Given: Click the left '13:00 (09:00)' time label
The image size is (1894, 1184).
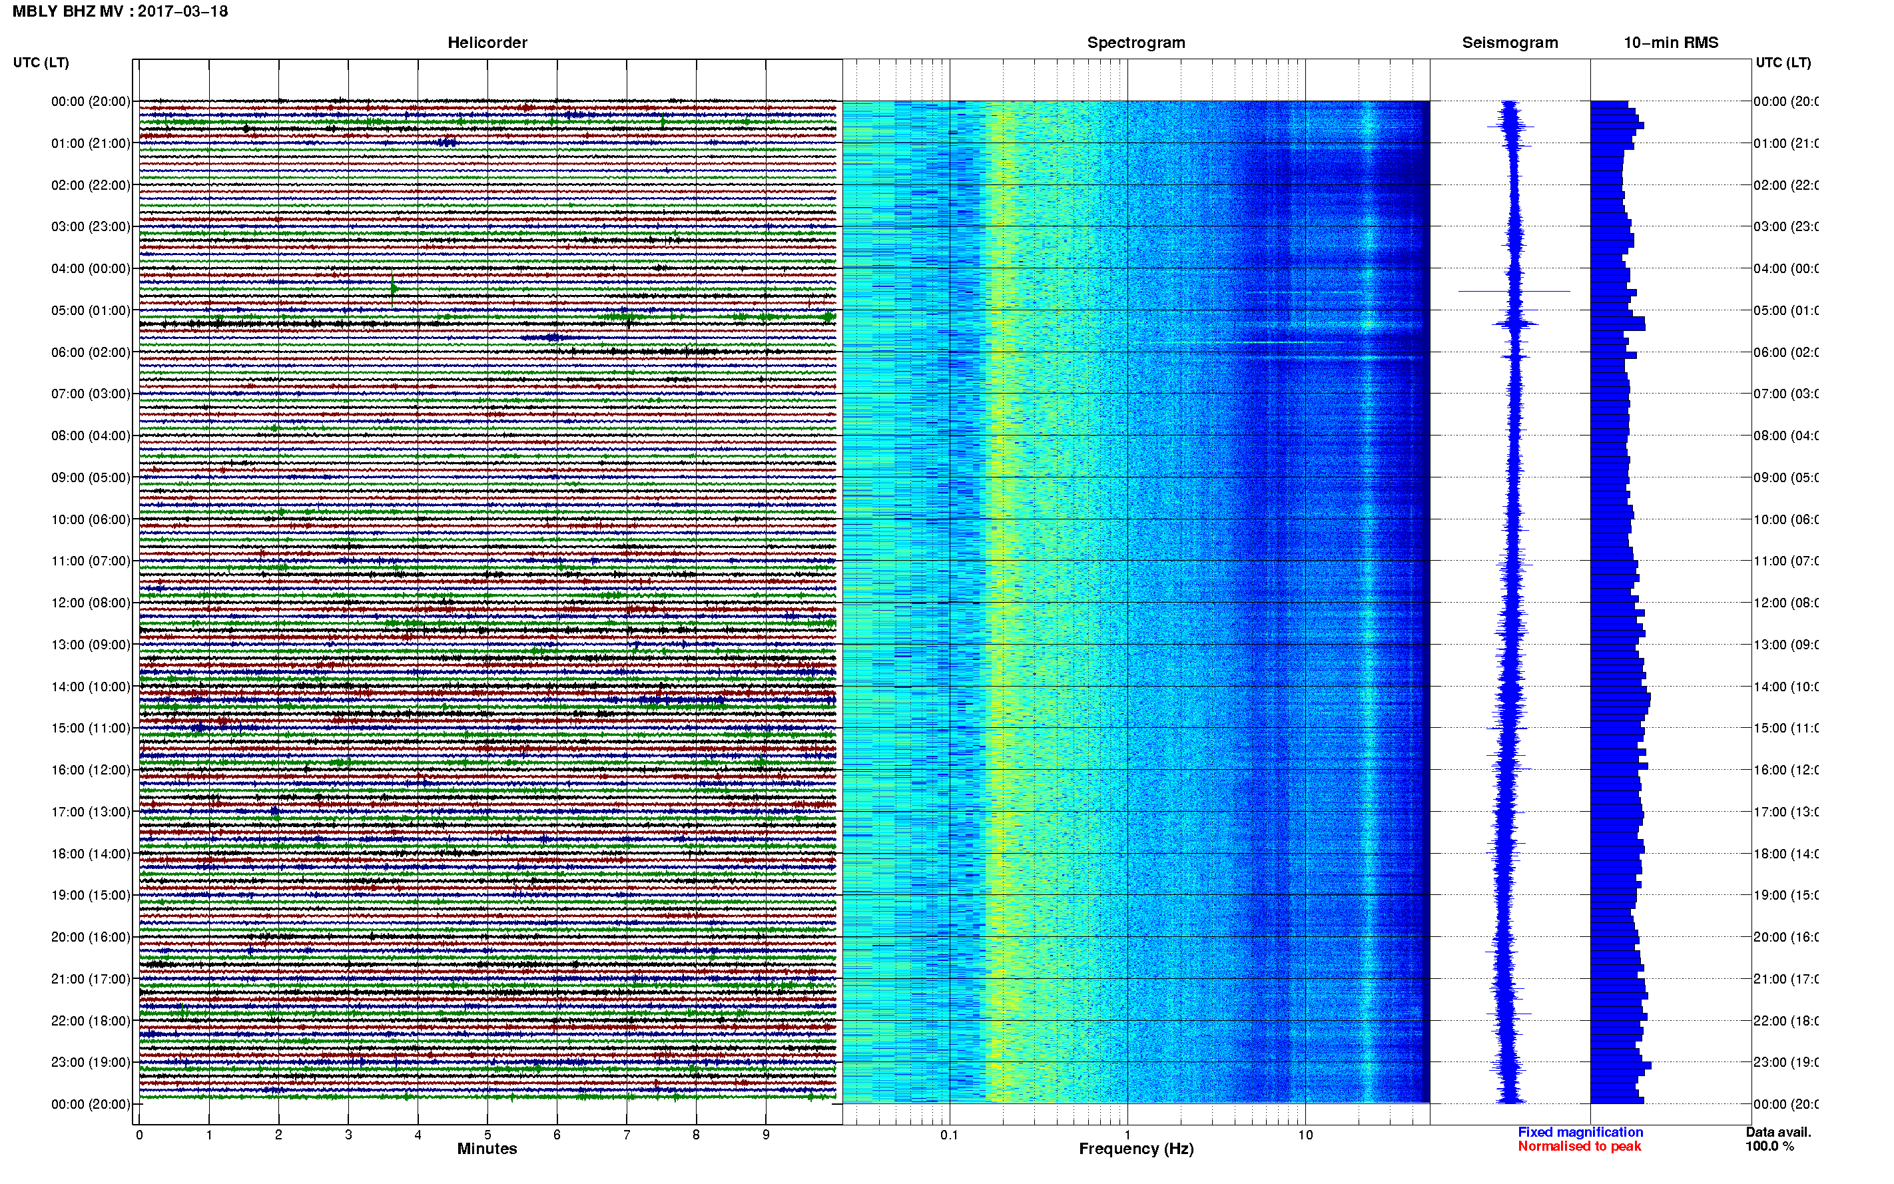Looking at the screenshot, I should 91,645.
